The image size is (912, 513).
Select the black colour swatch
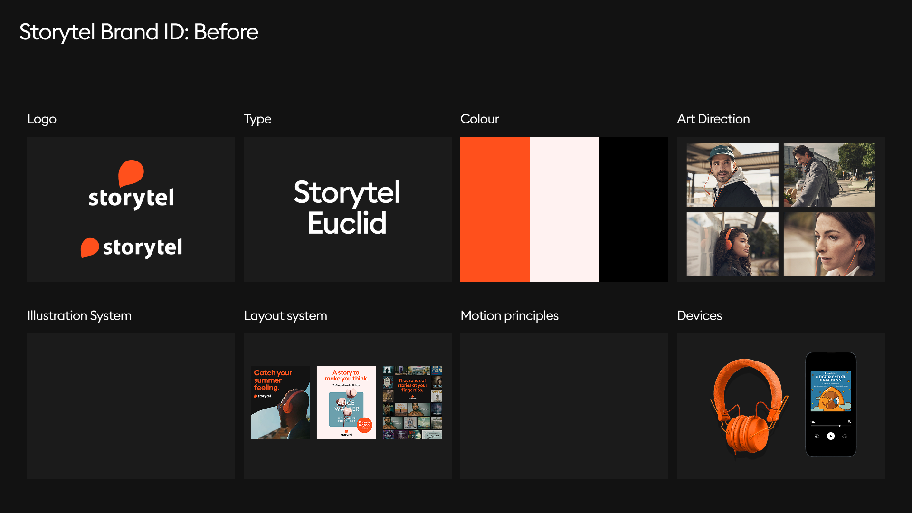click(633, 209)
